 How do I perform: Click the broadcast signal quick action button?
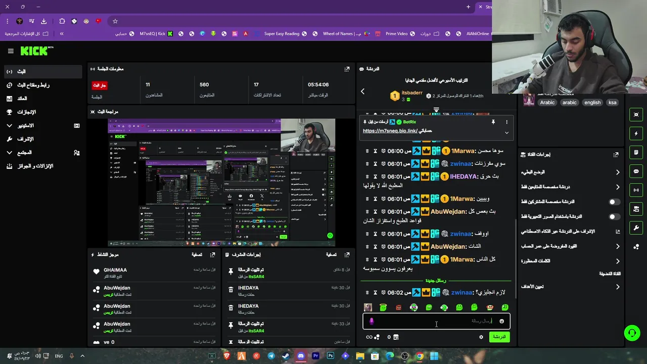(636, 190)
